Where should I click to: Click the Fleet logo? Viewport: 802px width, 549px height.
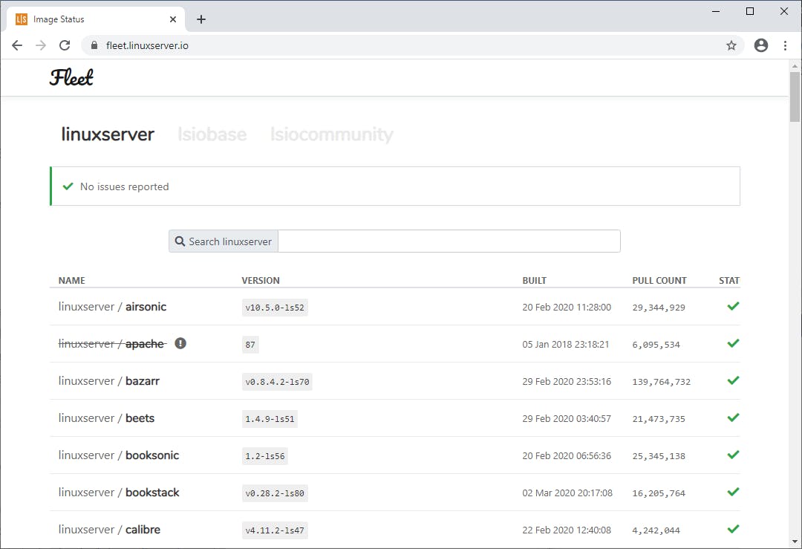coord(71,77)
